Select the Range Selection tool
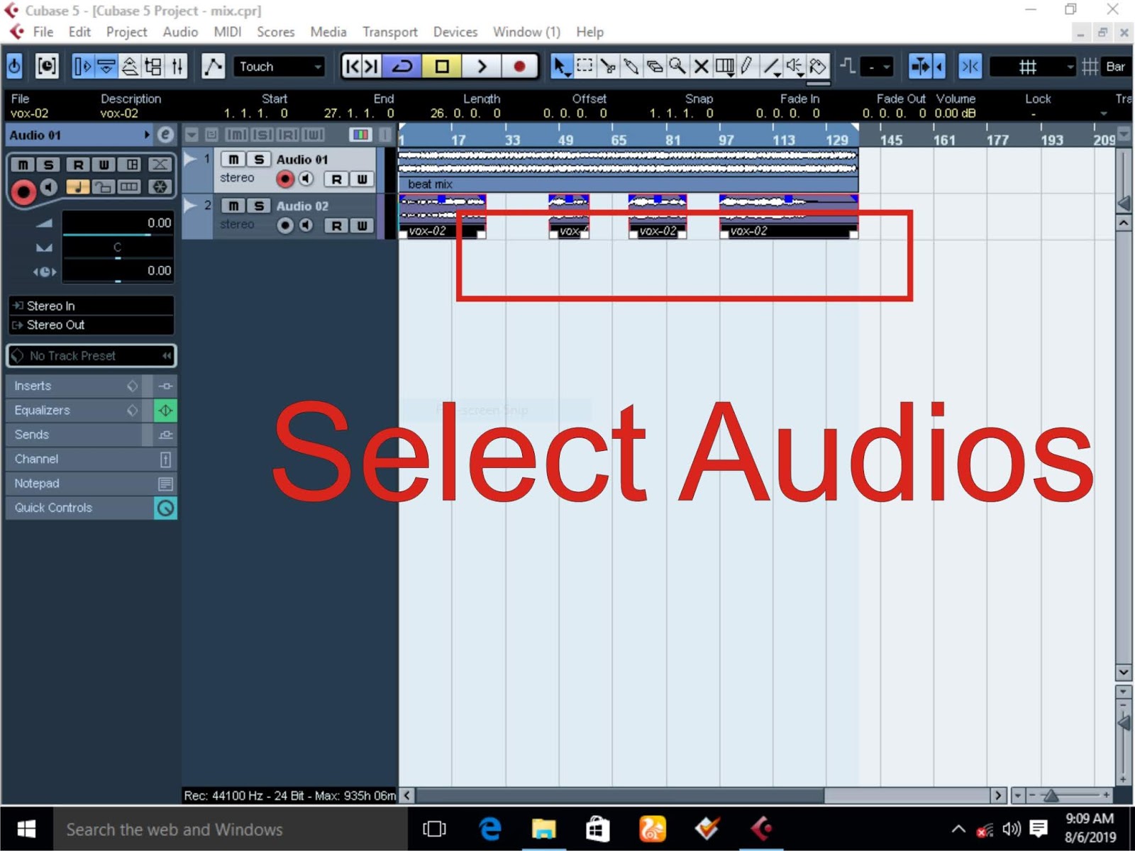The width and height of the screenshot is (1135, 851). 585,66
